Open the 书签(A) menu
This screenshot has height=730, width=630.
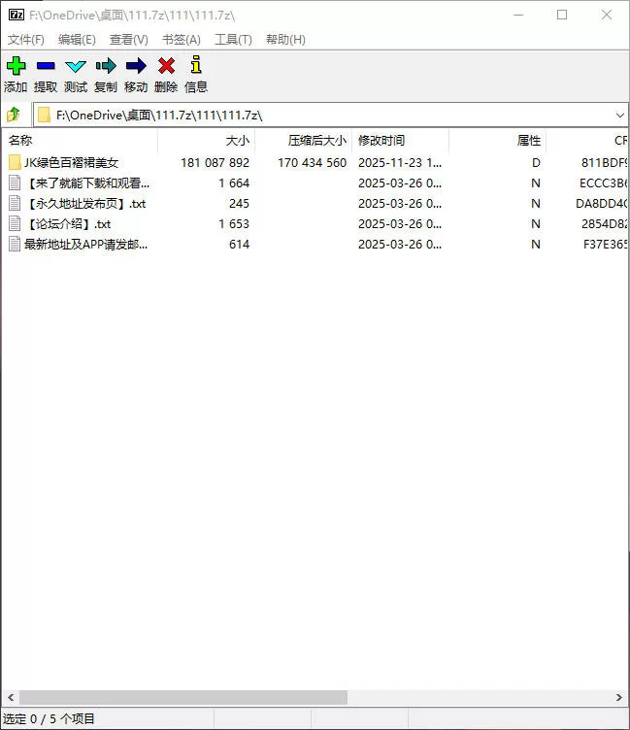click(182, 40)
